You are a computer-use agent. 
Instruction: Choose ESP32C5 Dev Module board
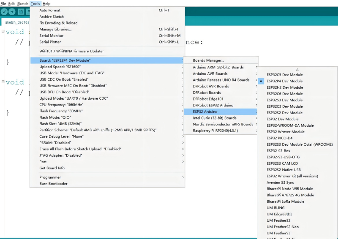click(x=284, y=75)
